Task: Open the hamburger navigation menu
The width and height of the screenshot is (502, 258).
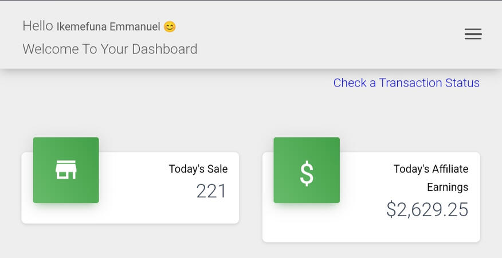Action: tap(473, 34)
